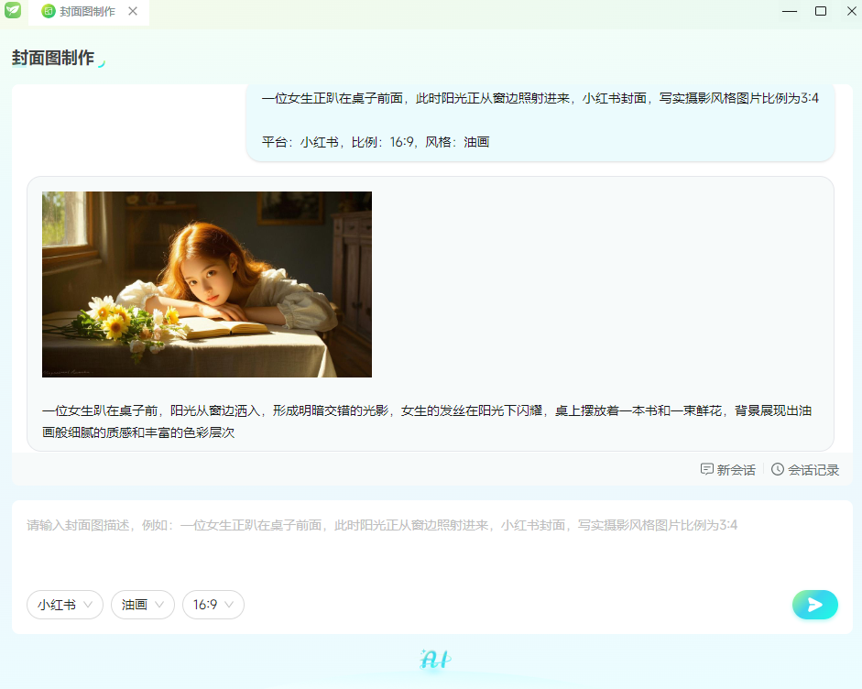Minimize the application window
This screenshot has width=862, height=689.
point(790,11)
